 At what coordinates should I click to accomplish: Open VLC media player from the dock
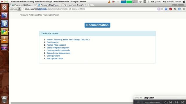pyautogui.click(x=4, y=40)
